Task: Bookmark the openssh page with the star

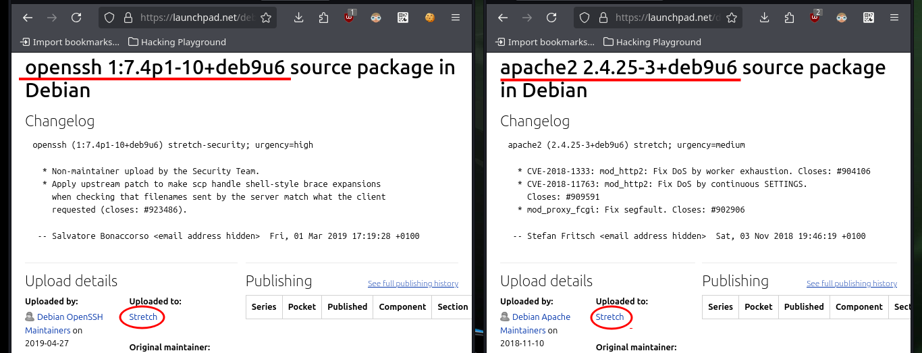Action: click(266, 18)
